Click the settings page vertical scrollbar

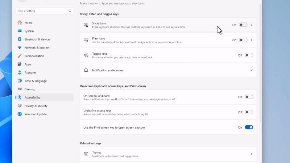pyautogui.click(x=261, y=63)
